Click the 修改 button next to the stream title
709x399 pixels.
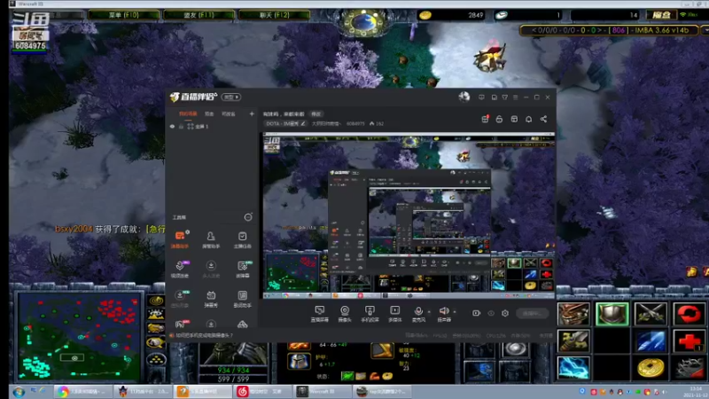(x=316, y=114)
